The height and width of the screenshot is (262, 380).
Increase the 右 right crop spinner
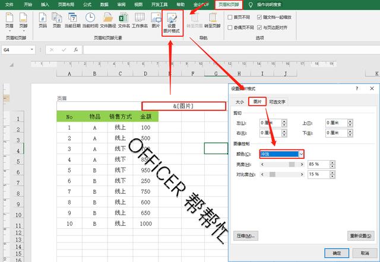point(284,131)
